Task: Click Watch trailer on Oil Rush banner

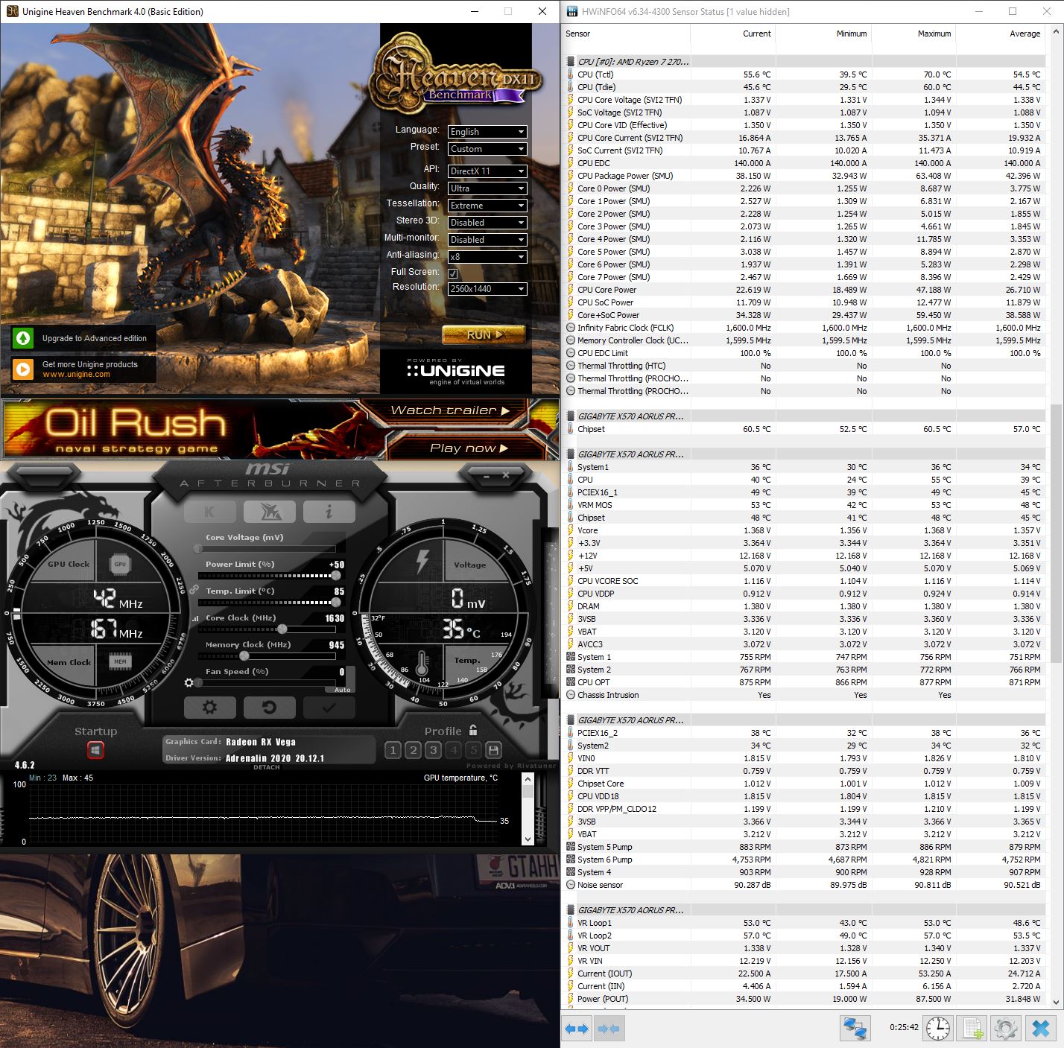Action: point(450,410)
